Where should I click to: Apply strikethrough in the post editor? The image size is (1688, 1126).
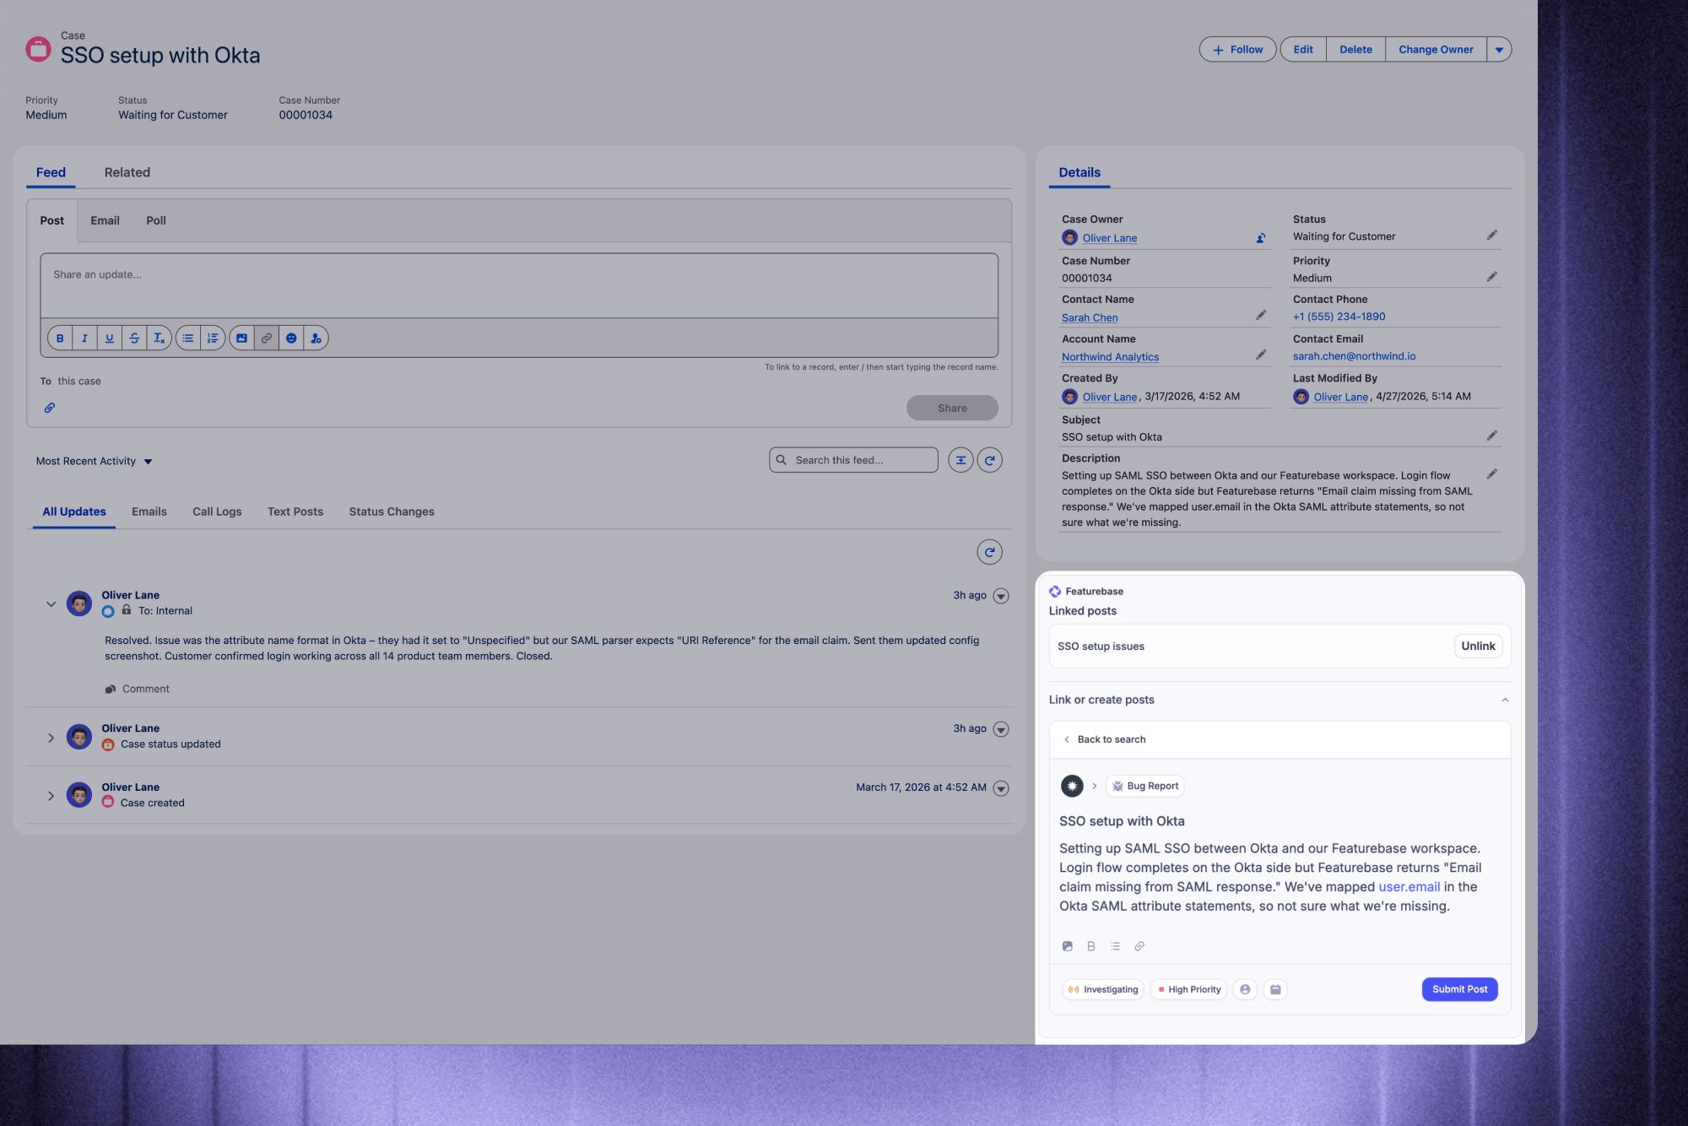pos(134,338)
